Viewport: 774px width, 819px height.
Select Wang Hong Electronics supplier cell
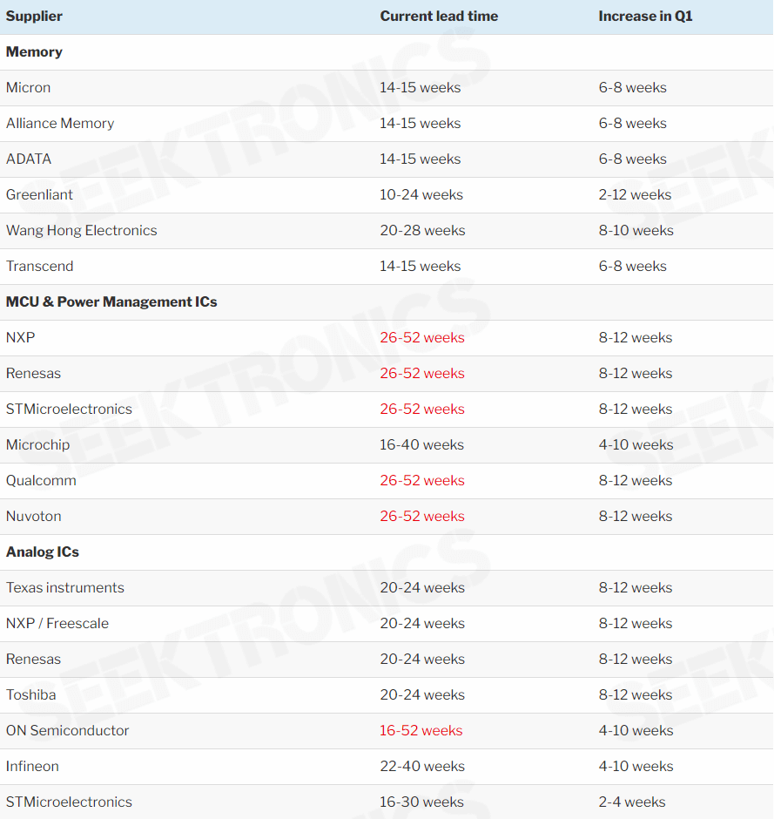82,230
